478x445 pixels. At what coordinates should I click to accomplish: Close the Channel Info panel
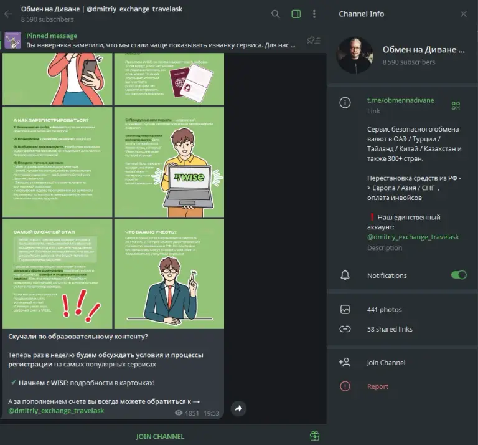(463, 14)
